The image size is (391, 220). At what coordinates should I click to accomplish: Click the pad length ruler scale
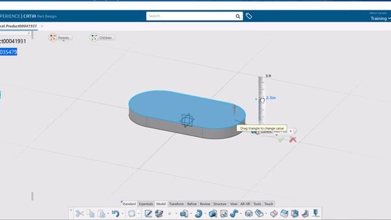point(261,100)
